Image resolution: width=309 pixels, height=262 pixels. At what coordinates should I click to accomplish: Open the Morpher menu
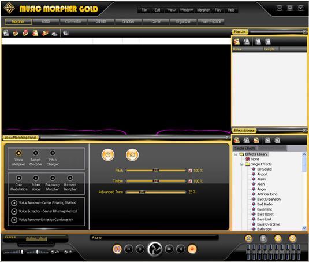pos(203,10)
